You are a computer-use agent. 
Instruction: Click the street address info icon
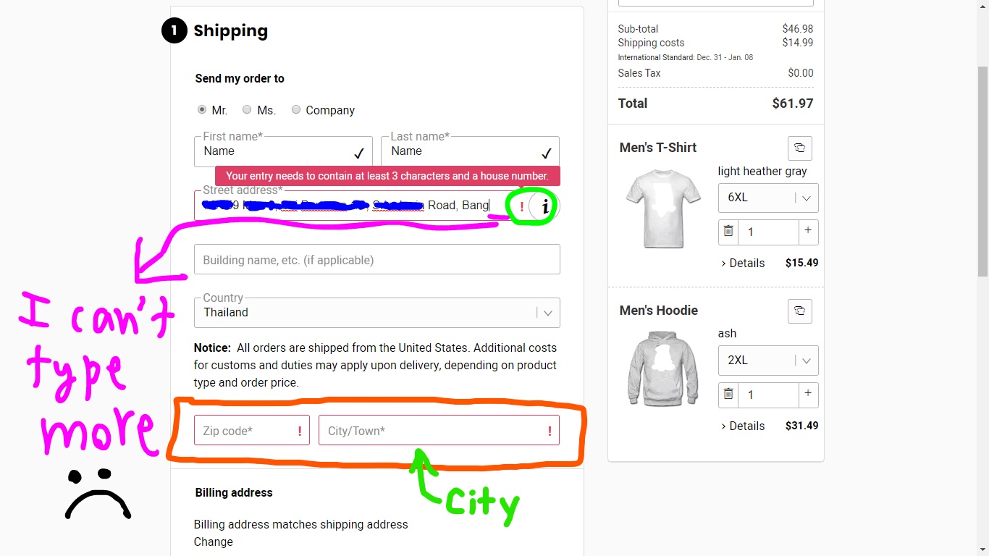click(545, 206)
